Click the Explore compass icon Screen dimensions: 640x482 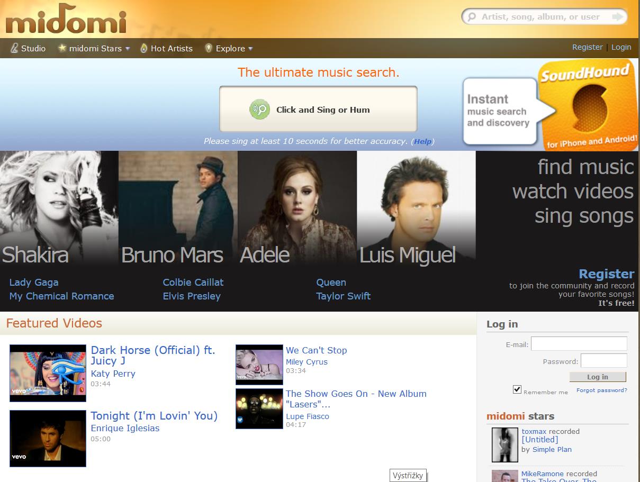(x=209, y=48)
